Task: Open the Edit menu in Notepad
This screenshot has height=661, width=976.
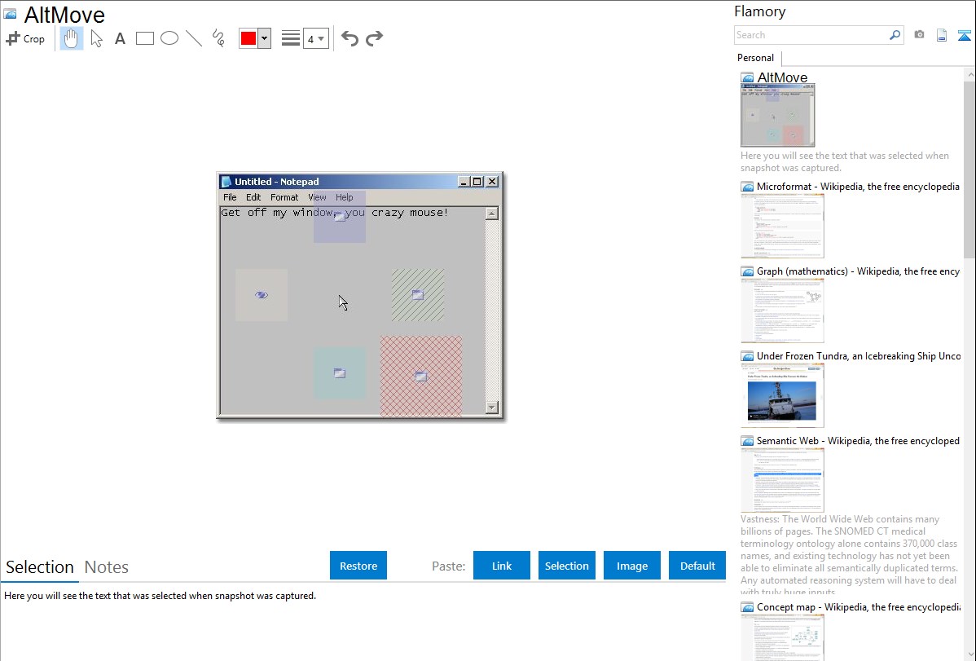Action: pos(253,197)
